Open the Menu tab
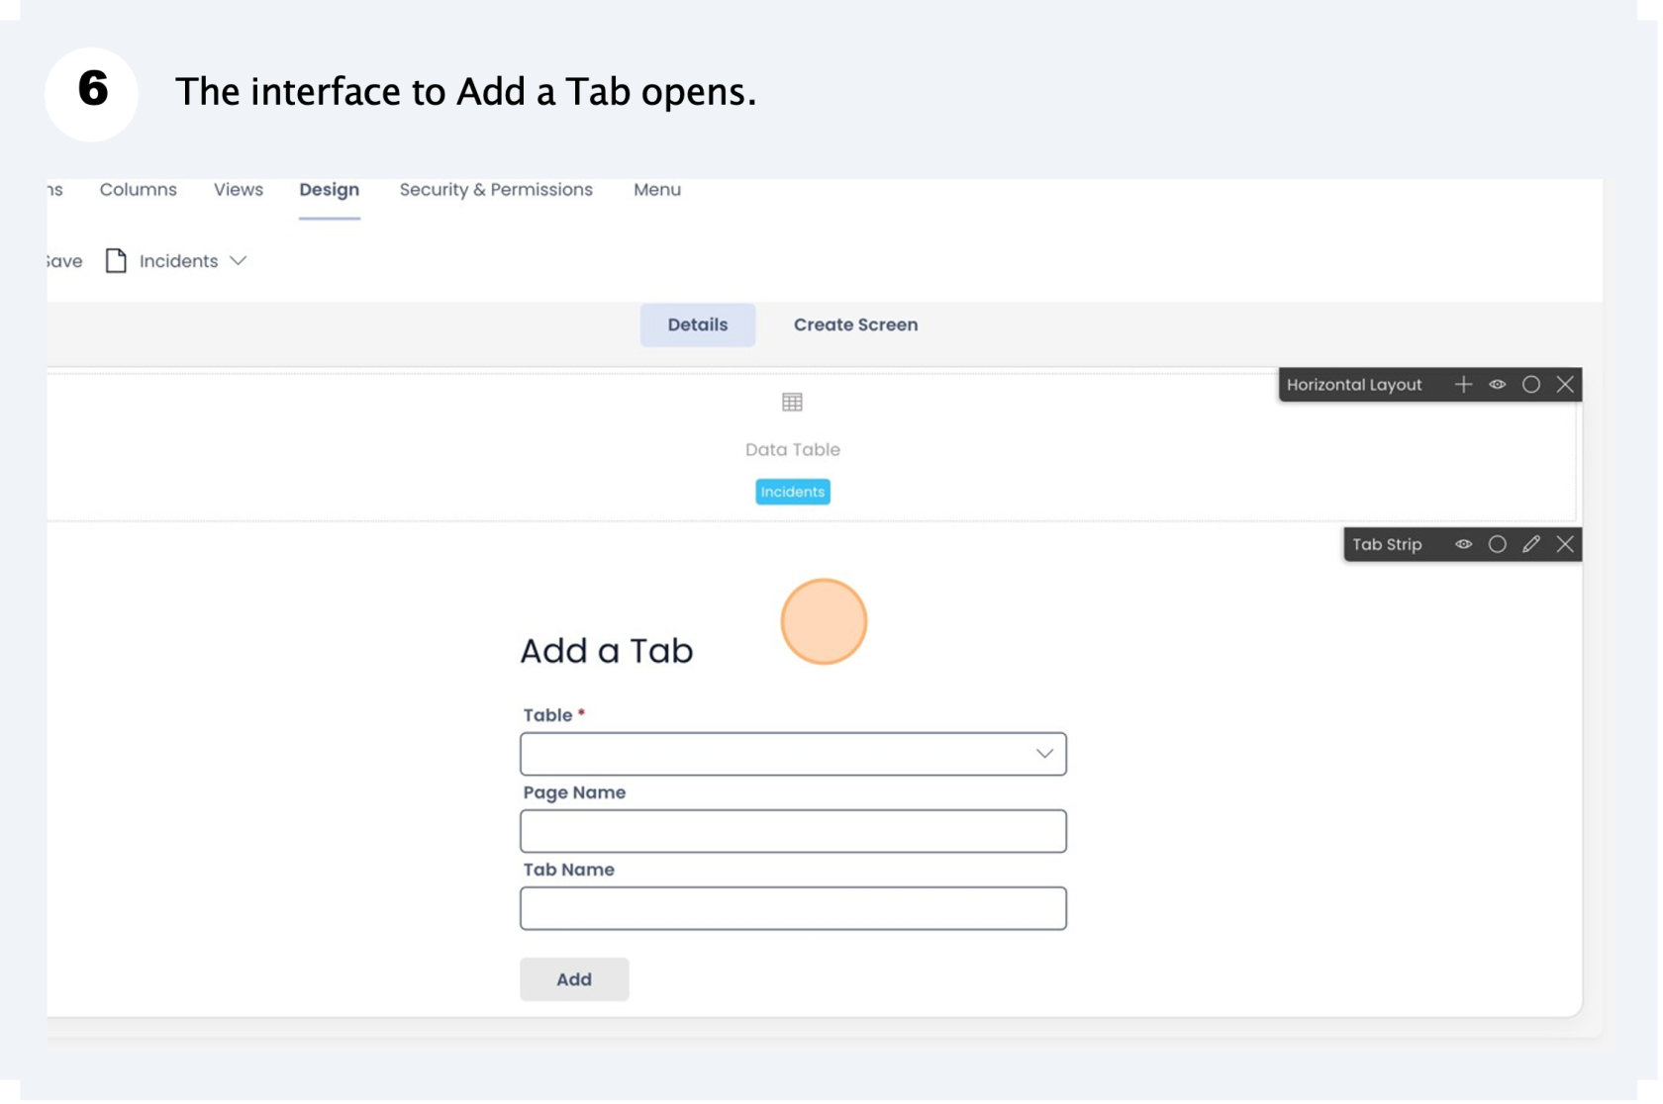1663x1104 pixels. [658, 190]
